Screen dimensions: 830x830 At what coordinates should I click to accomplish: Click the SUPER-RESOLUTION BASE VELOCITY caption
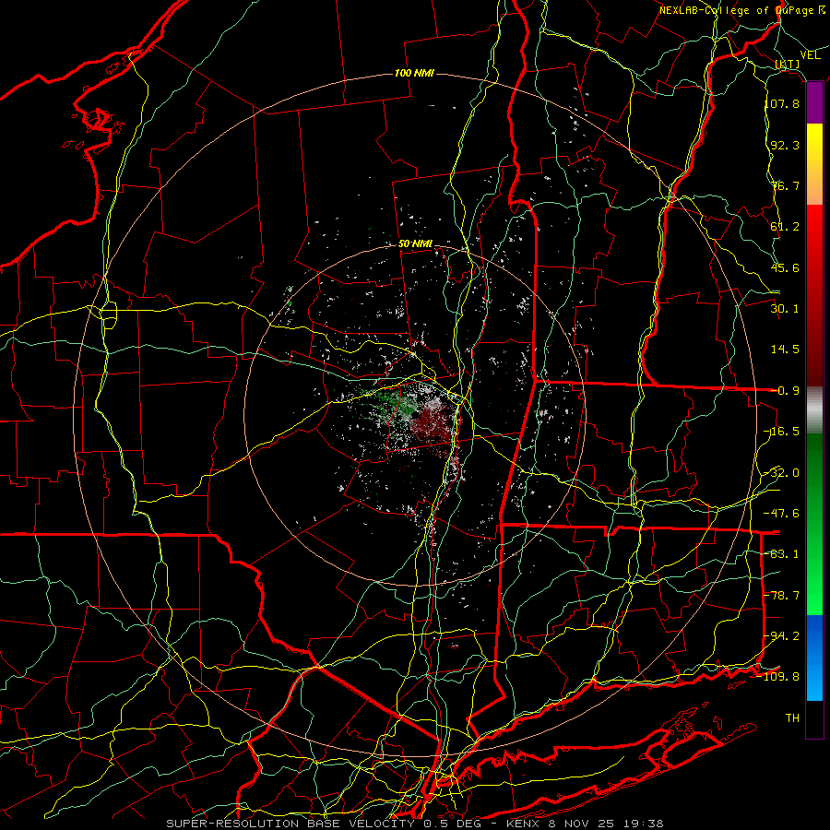[290, 824]
